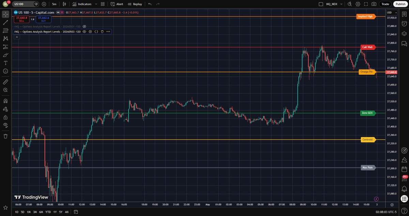Open the NQ_NDX layout name dropdown
This screenshot has width=409, height=216.
pyautogui.click(x=334, y=4)
